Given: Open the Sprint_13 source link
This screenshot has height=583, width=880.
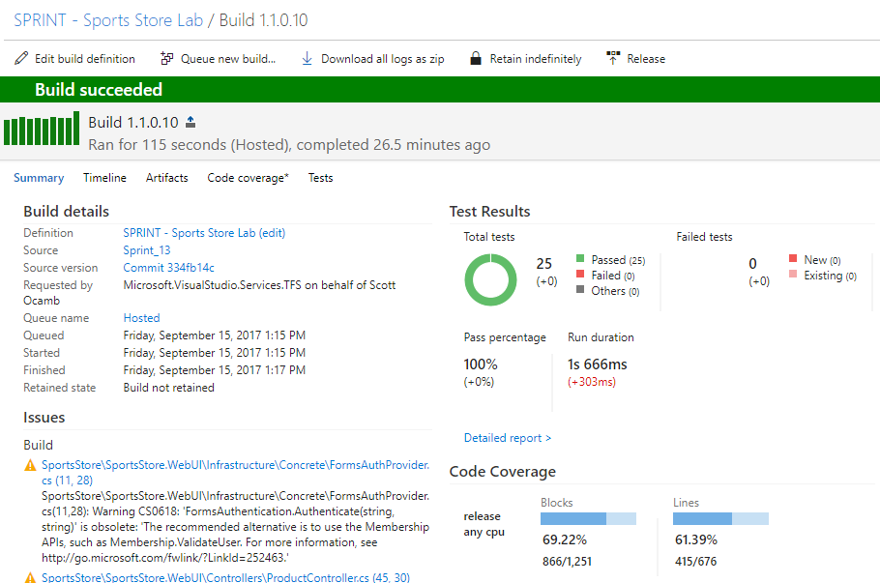Looking at the screenshot, I should pos(147,250).
